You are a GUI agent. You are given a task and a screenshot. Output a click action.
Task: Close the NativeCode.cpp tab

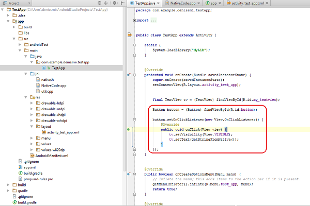(x=198, y=3)
